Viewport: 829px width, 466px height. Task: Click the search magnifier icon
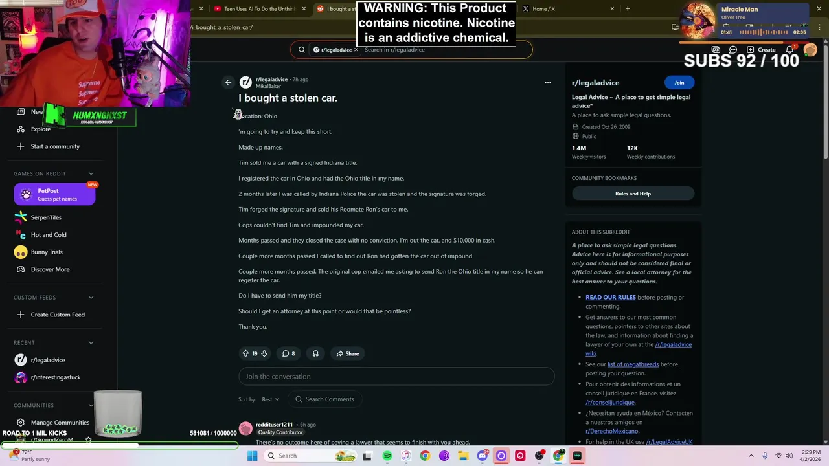[302, 50]
